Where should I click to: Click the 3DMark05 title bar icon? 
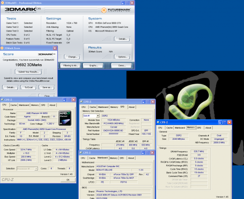tap(3, 3)
